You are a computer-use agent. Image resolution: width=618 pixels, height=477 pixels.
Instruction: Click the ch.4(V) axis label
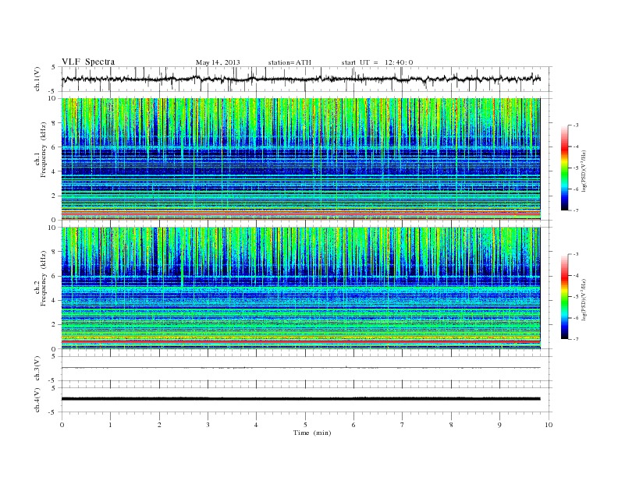(37, 400)
